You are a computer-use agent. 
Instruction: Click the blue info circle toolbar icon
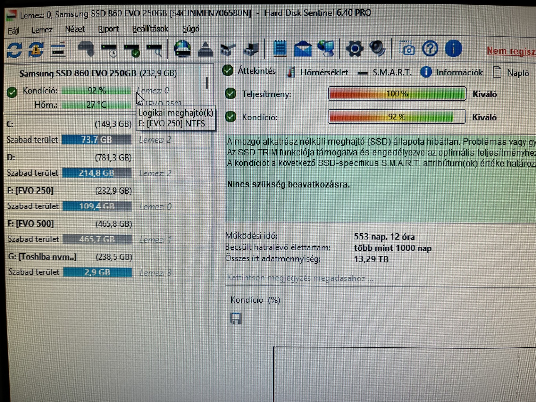click(453, 49)
